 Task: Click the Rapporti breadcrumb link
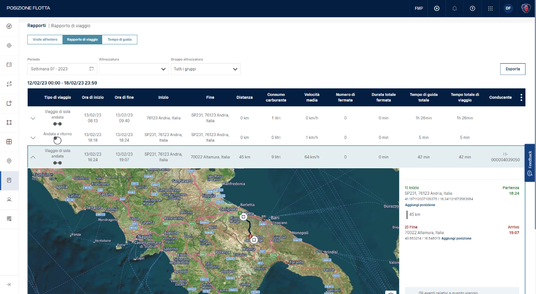click(37, 26)
